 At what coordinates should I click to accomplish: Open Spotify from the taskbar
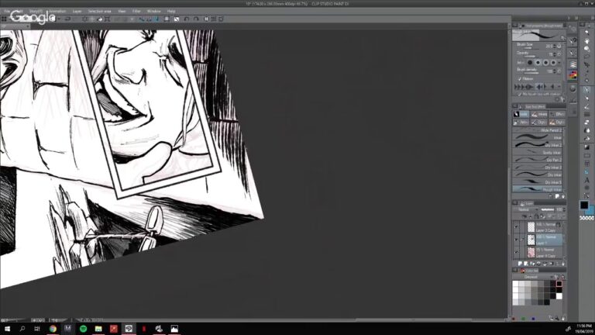pyautogui.click(x=83, y=329)
